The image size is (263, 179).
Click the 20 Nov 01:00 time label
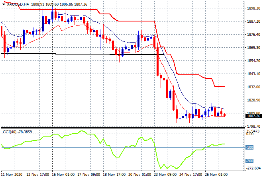tap(140, 175)
